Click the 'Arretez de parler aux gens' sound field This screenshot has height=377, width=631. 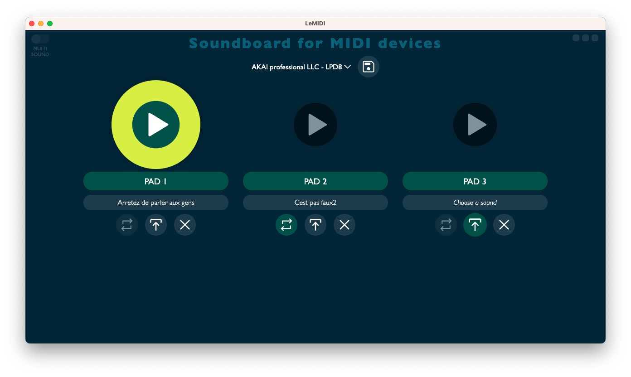[x=156, y=203]
